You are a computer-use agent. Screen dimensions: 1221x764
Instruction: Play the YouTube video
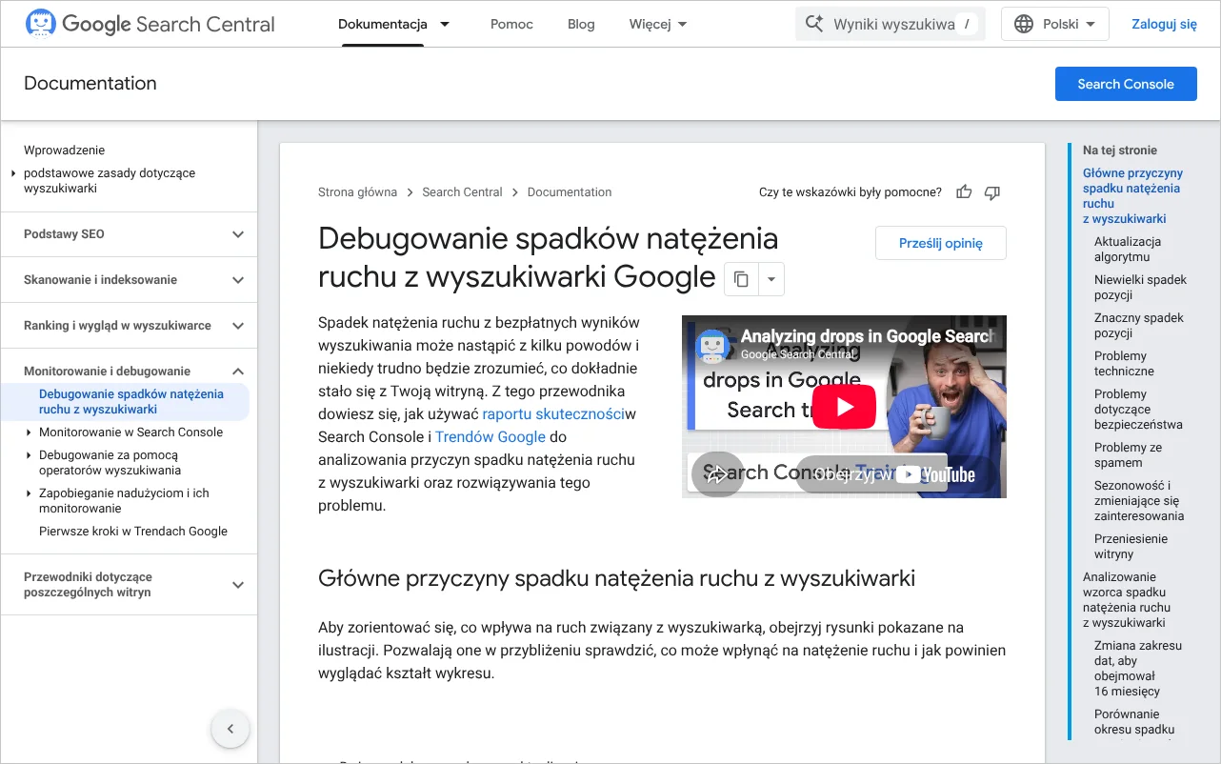(845, 407)
